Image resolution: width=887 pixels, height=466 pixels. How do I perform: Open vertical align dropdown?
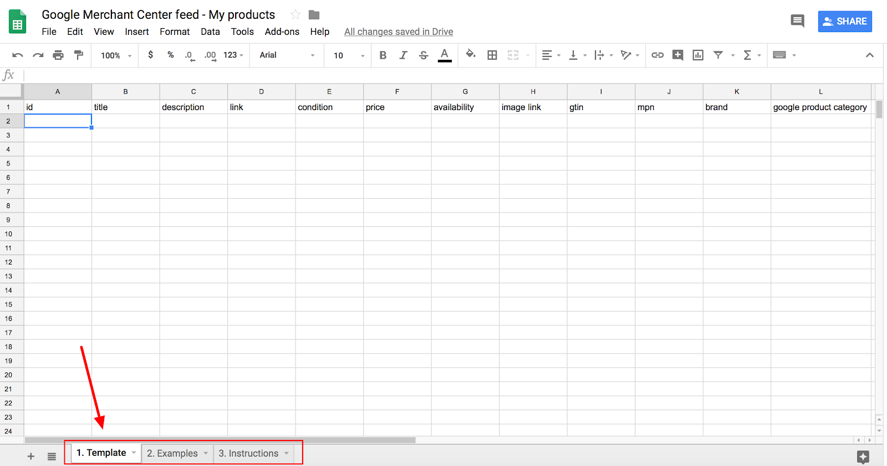click(578, 55)
